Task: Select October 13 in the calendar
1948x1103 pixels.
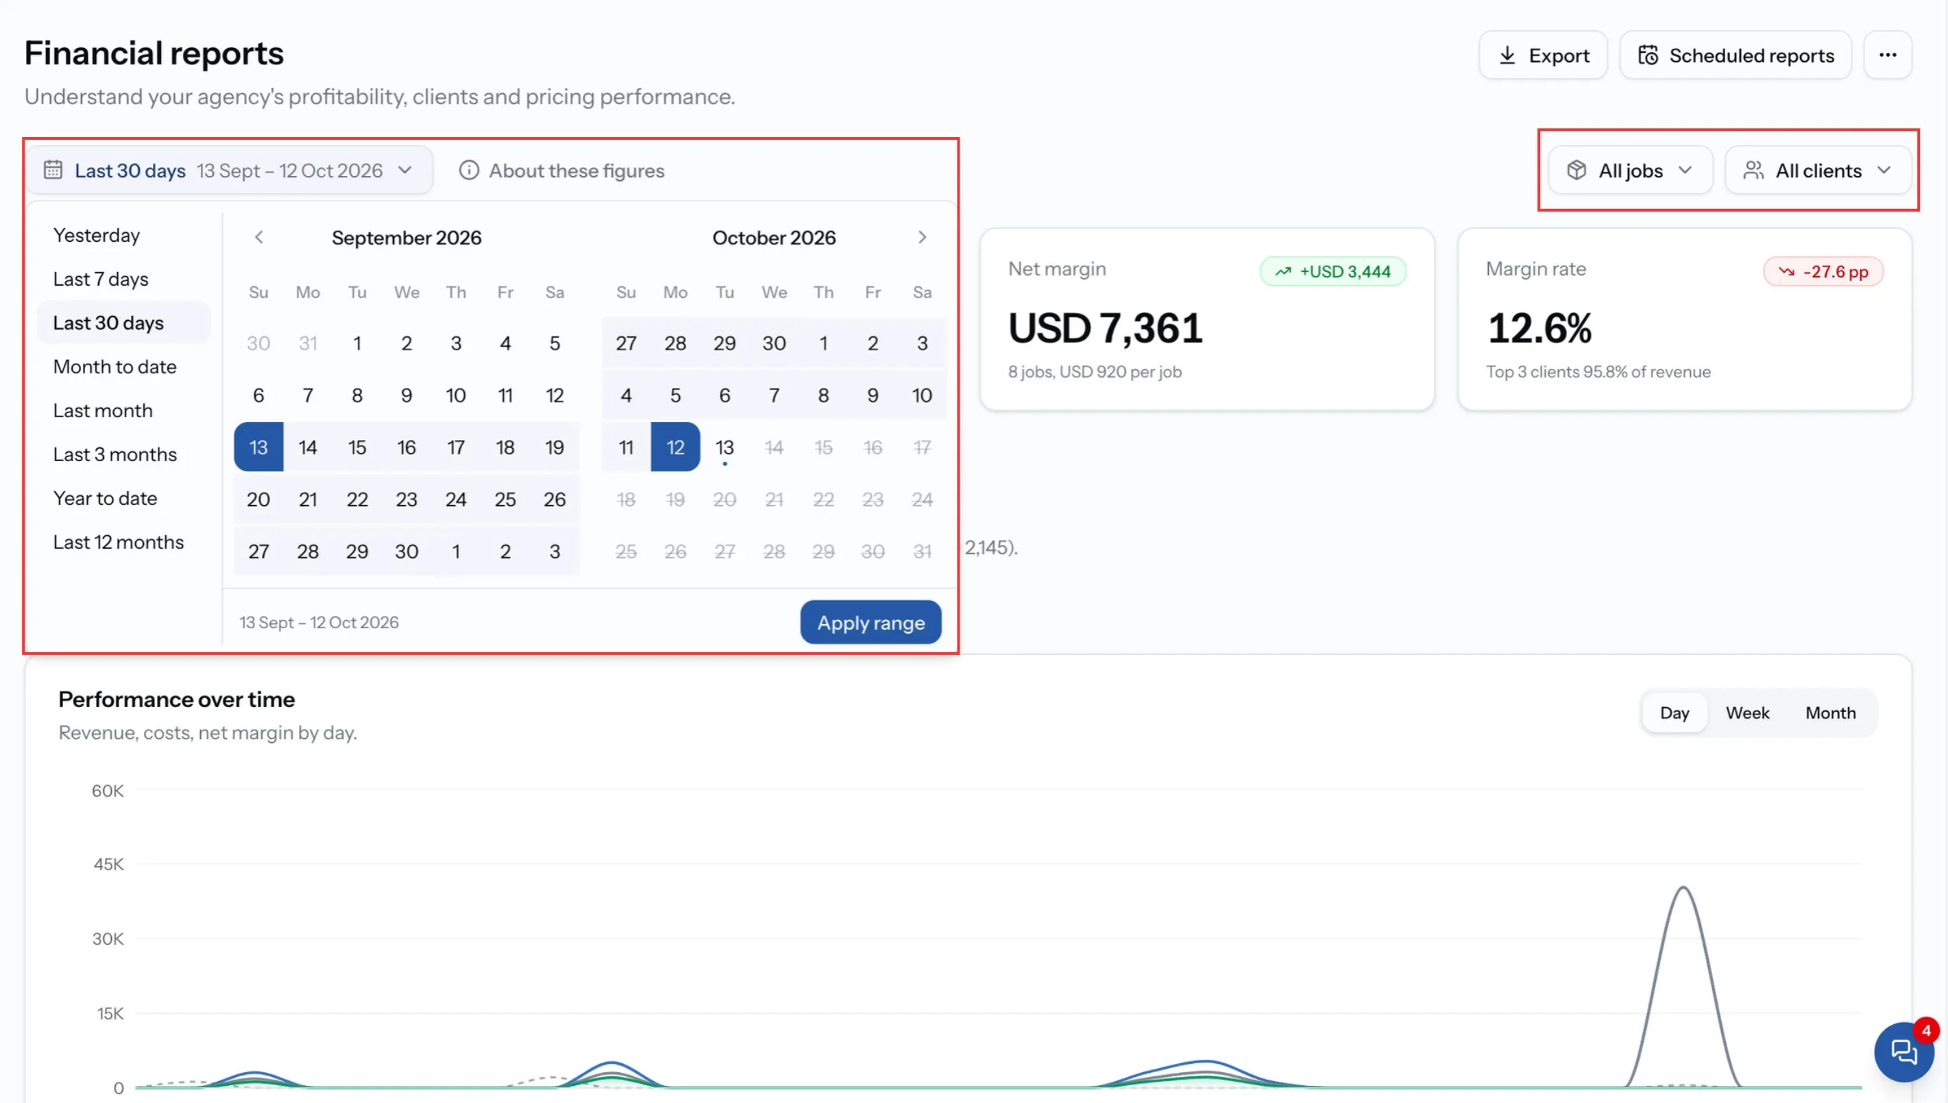Action: 725,447
